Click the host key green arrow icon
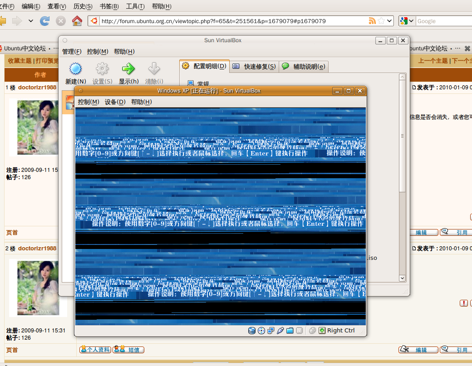Image resolution: width=472 pixels, height=366 pixels. pyautogui.click(x=322, y=331)
